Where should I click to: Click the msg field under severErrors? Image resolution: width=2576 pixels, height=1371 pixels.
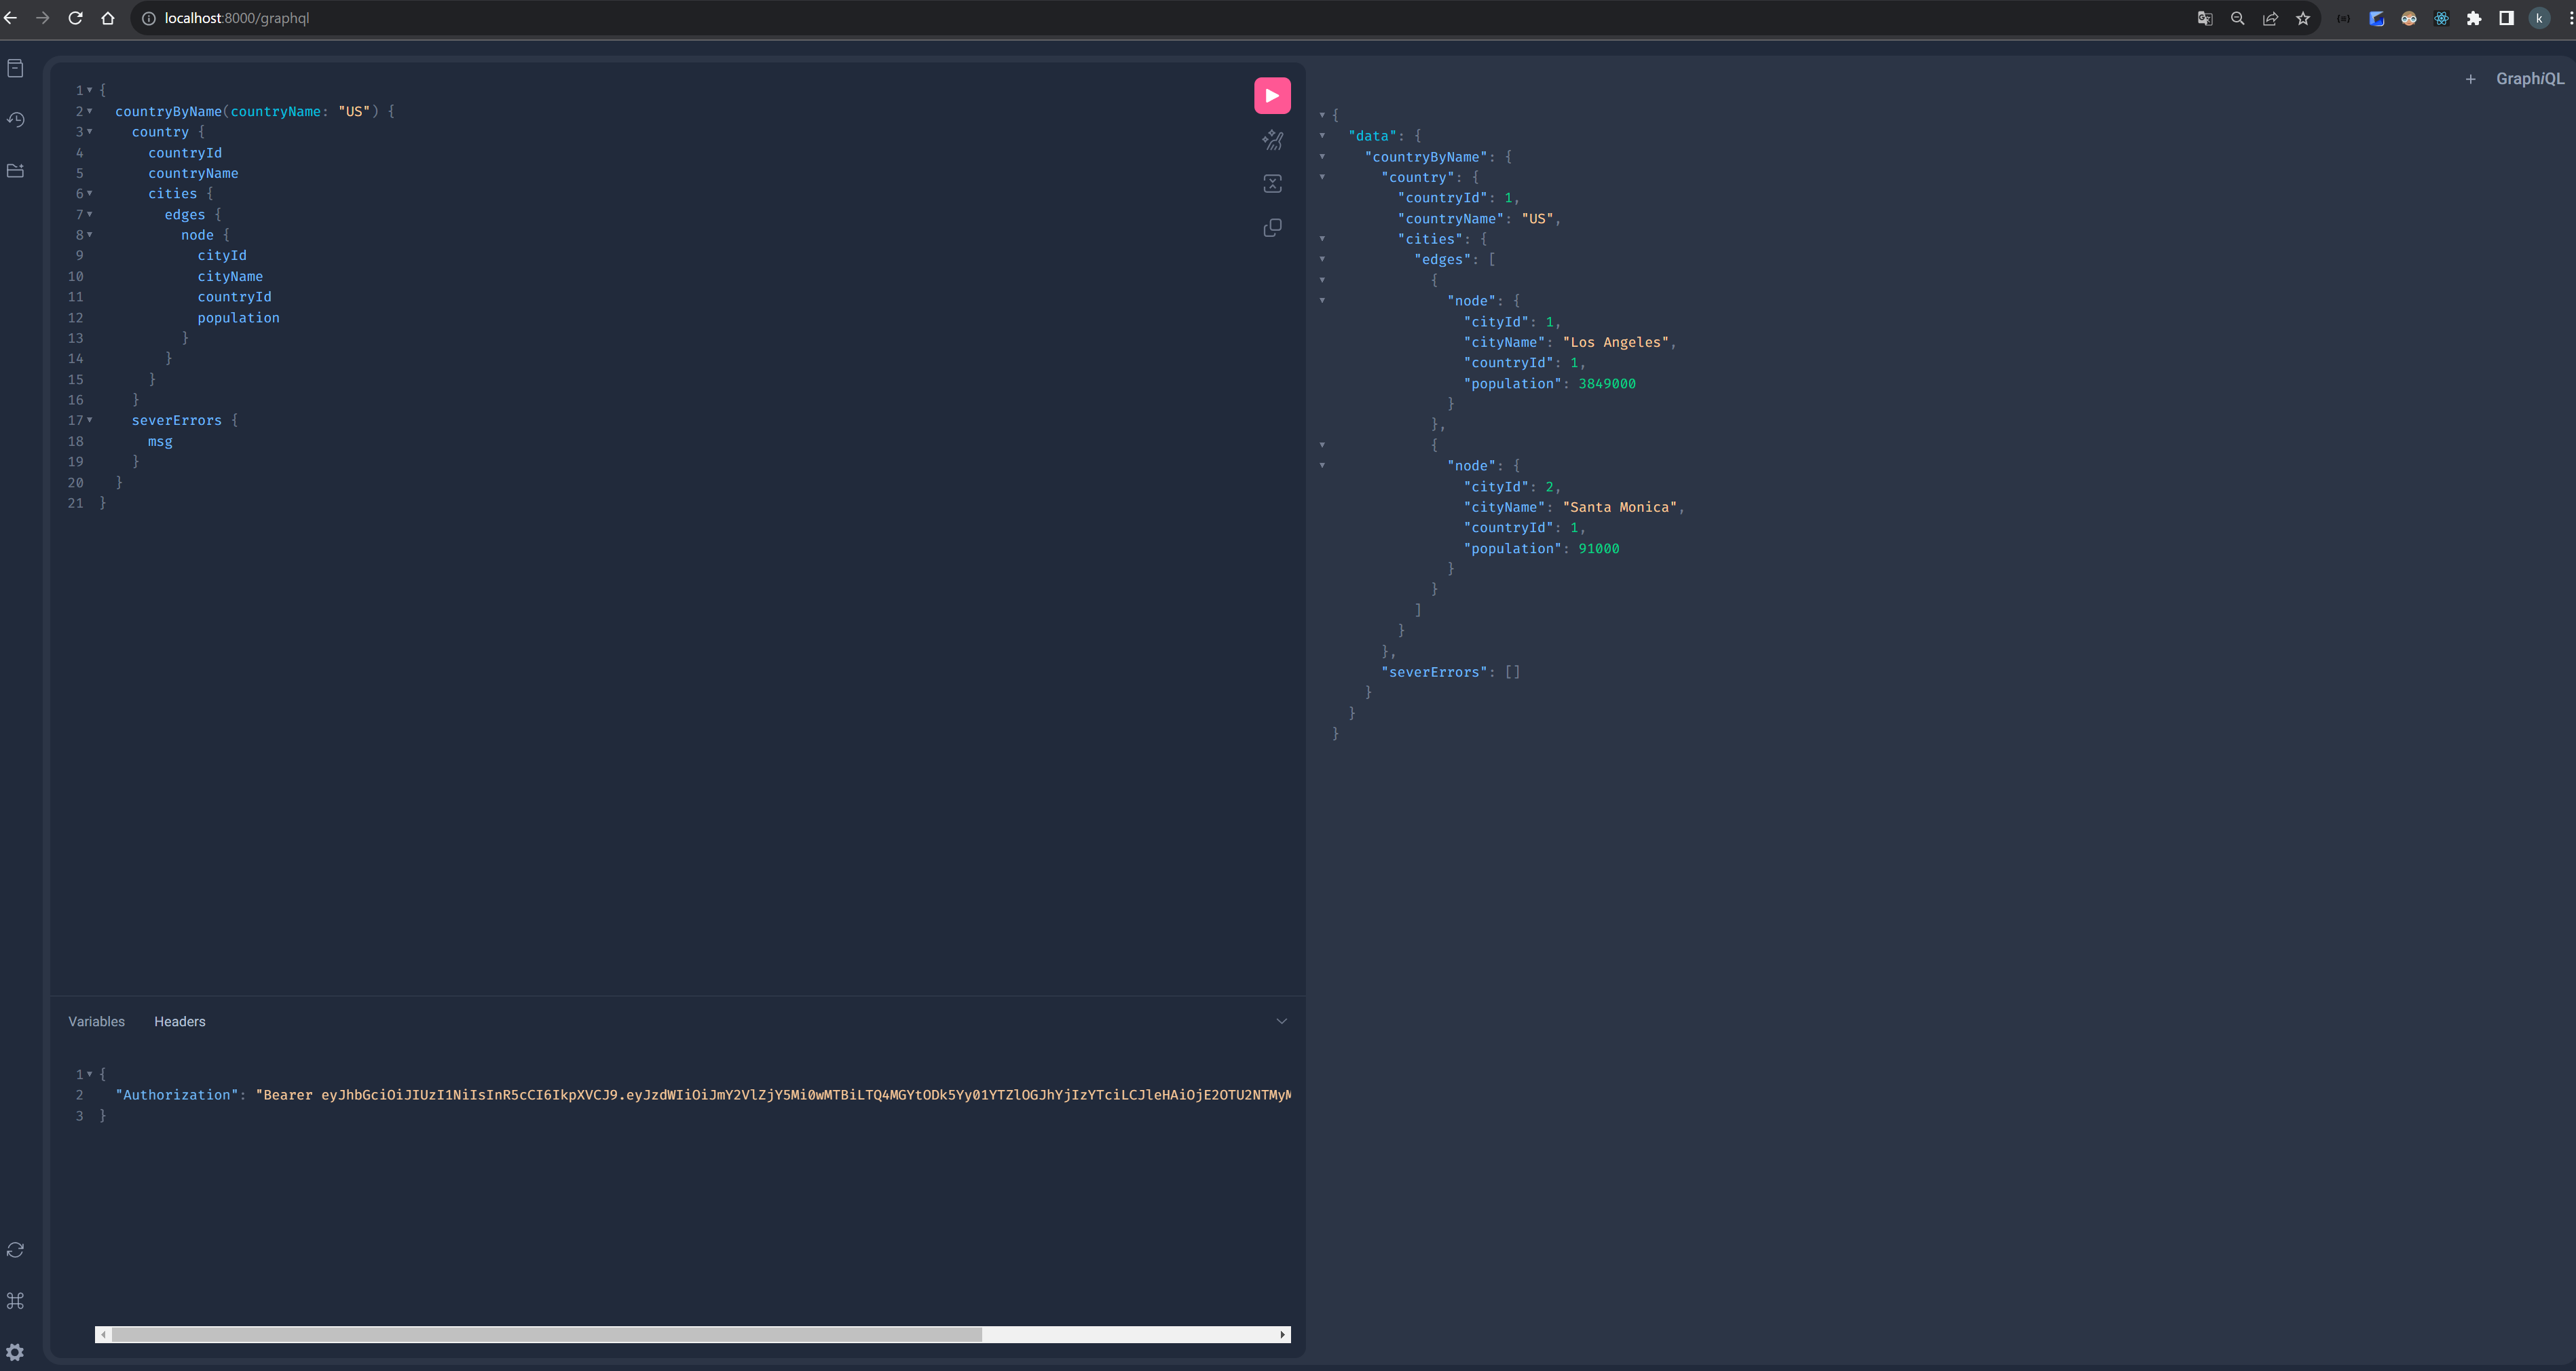[x=160, y=441]
